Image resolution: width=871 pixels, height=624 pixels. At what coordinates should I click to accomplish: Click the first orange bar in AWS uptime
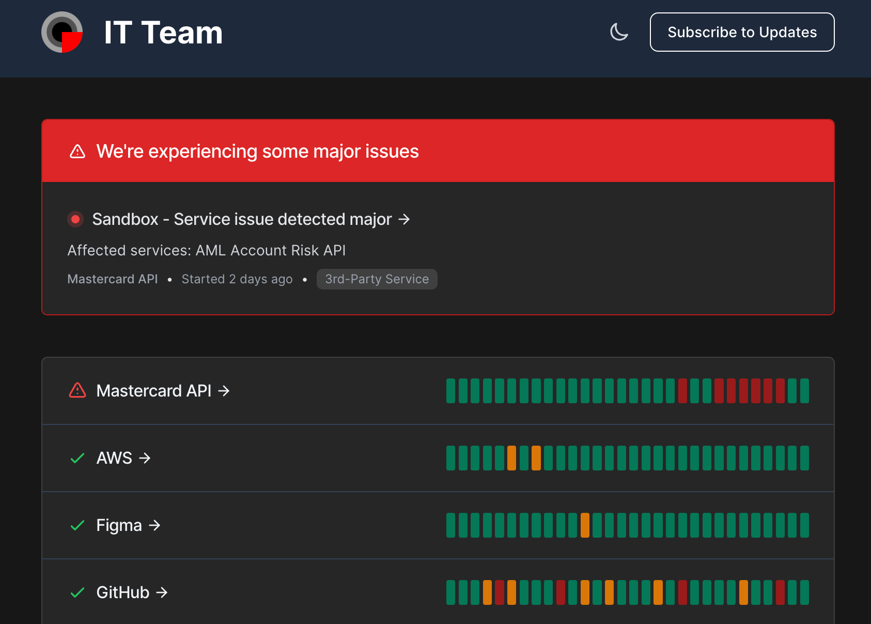pyautogui.click(x=511, y=458)
